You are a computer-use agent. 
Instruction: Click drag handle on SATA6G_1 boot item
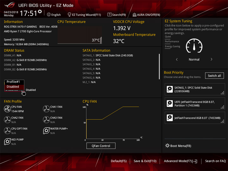(223, 93)
